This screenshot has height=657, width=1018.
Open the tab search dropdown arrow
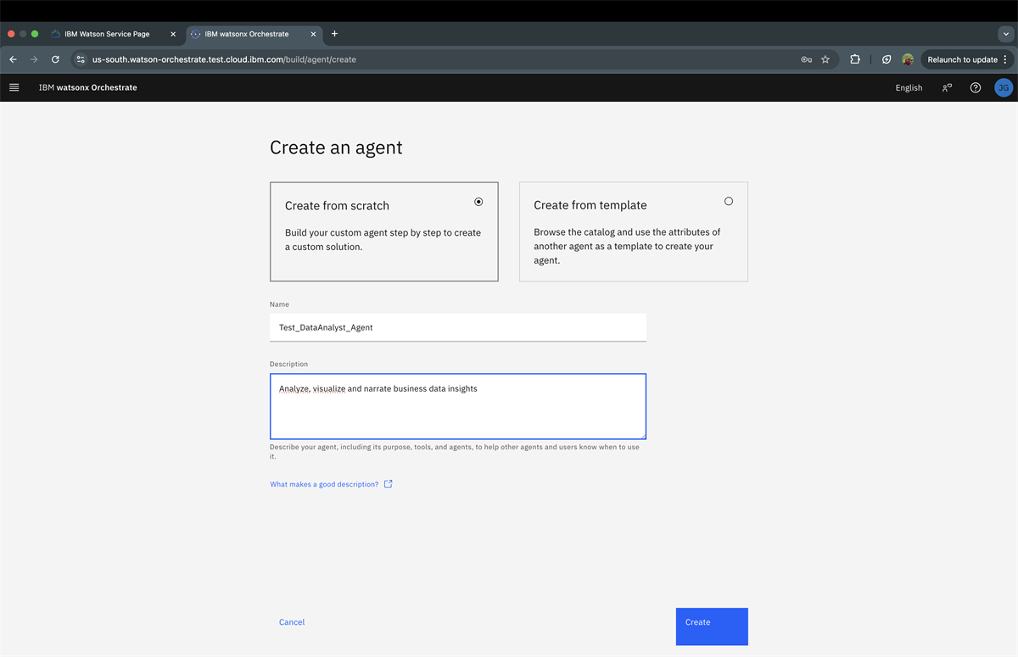pyautogui.click(x=1005, y=34)
